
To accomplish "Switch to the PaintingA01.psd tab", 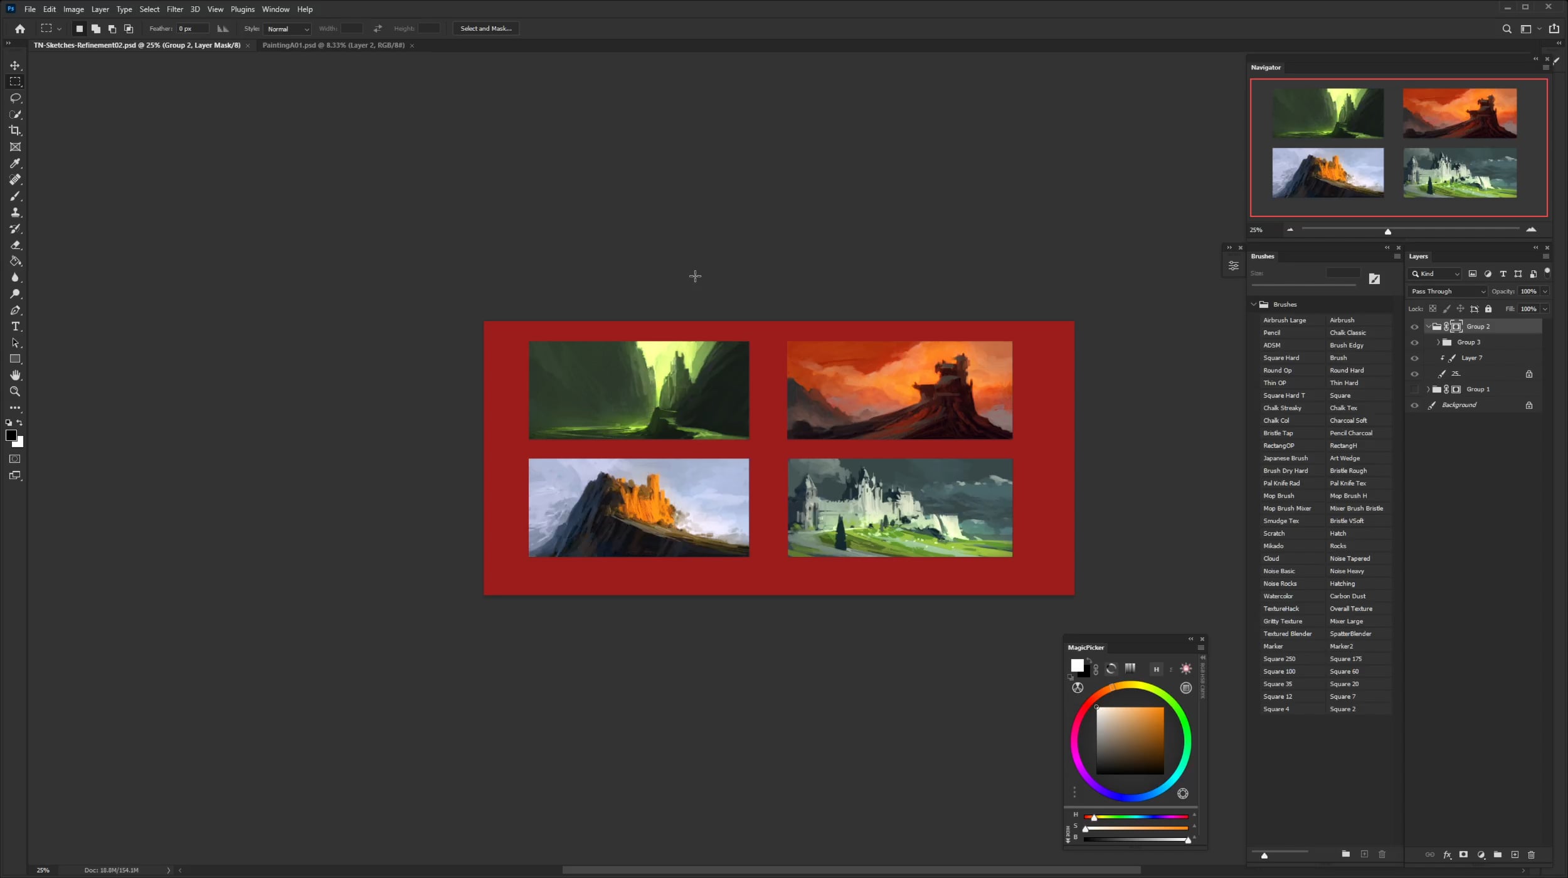I will (x=333, y=45).
